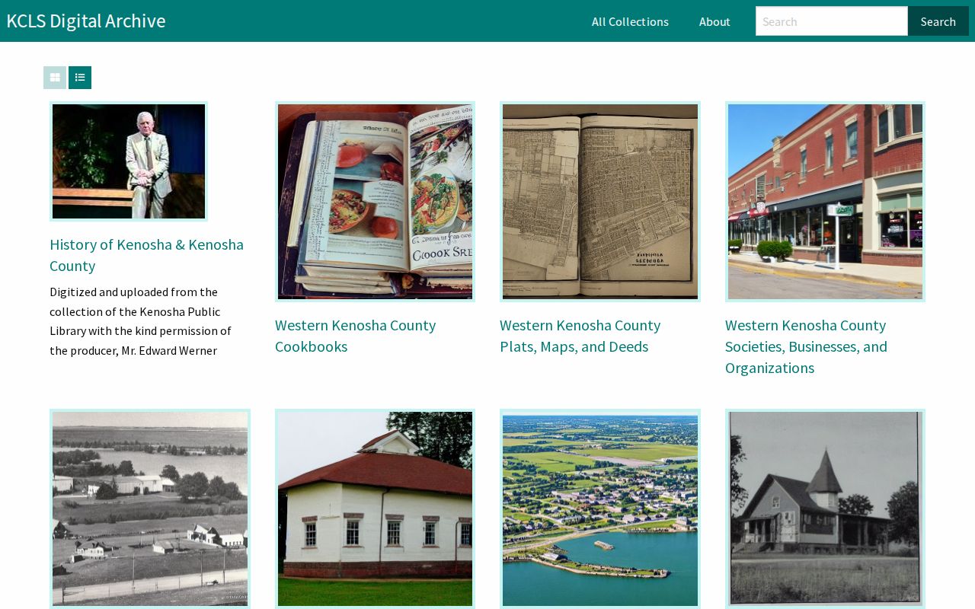Open color aerial lakeshore town thumbnail
Screen dimensions: 975x609
[600, 509]
